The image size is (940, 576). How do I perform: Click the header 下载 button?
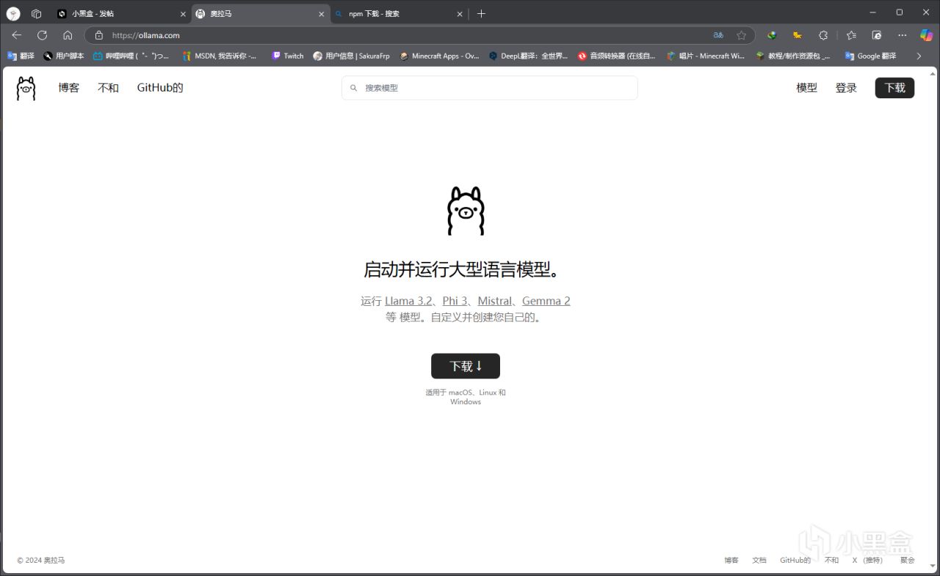pyautogui.click(x=894, y=88)
